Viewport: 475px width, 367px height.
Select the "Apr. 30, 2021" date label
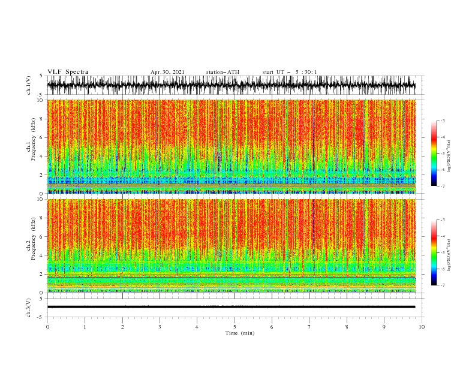point(167,72)
